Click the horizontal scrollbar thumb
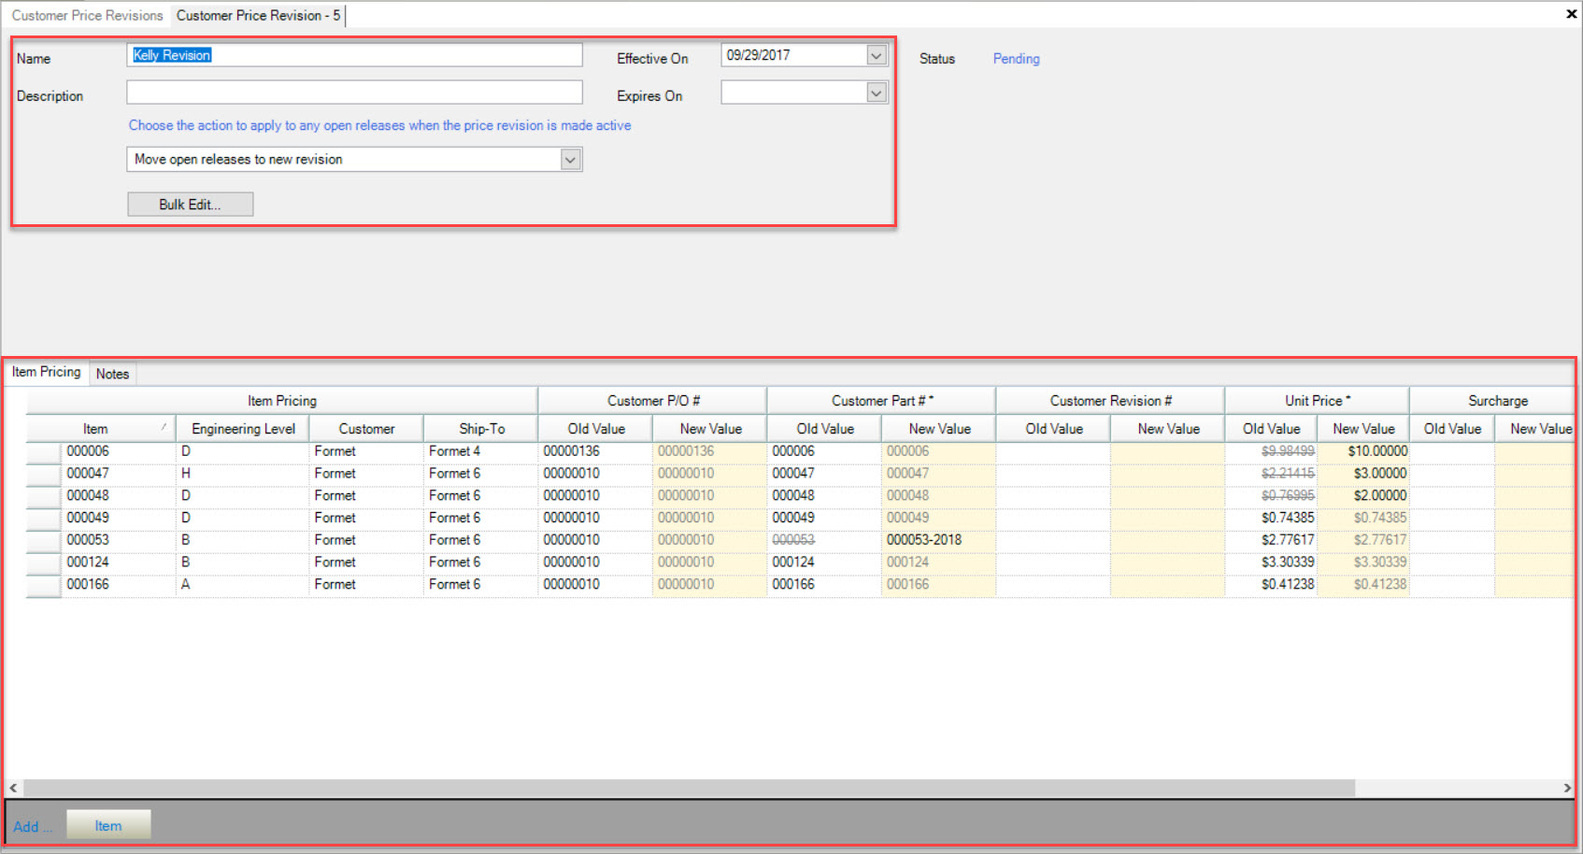1583x854 pixels. [689, 789]
